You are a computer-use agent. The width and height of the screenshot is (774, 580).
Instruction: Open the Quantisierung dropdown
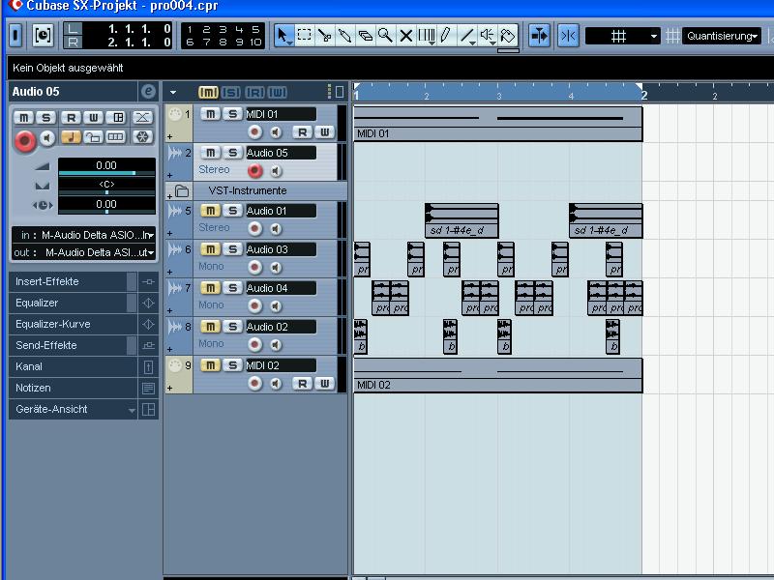pyautogui.click(x=722, y=36)
